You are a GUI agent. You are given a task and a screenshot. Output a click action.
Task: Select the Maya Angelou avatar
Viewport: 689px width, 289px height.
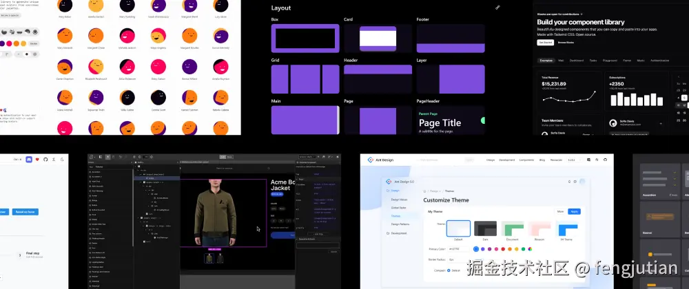point(158,36)
